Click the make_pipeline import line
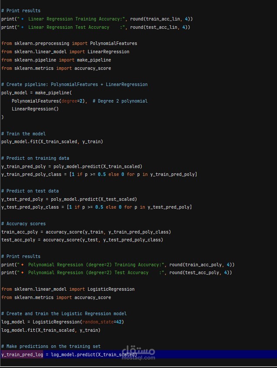Image resolution: width=277 pixels, height=368 pixels. (56, 60)
